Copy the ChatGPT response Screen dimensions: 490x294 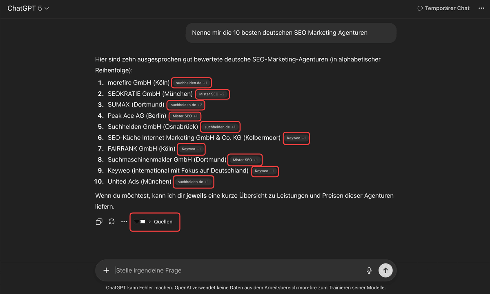point(99,222)
